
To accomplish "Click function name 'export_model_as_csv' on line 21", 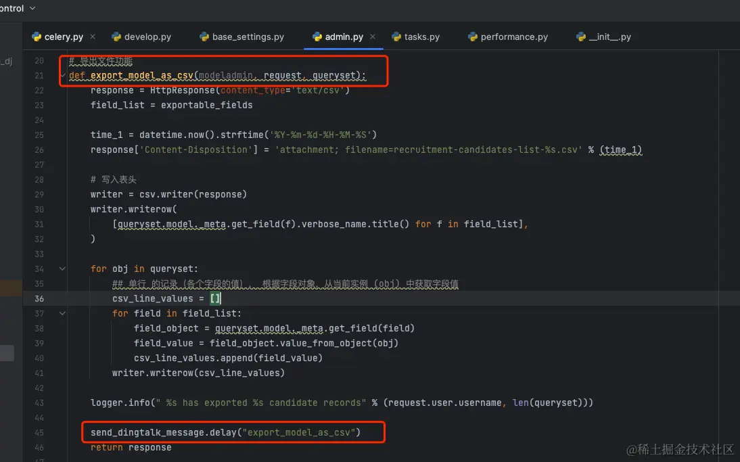I will point(141,76).
